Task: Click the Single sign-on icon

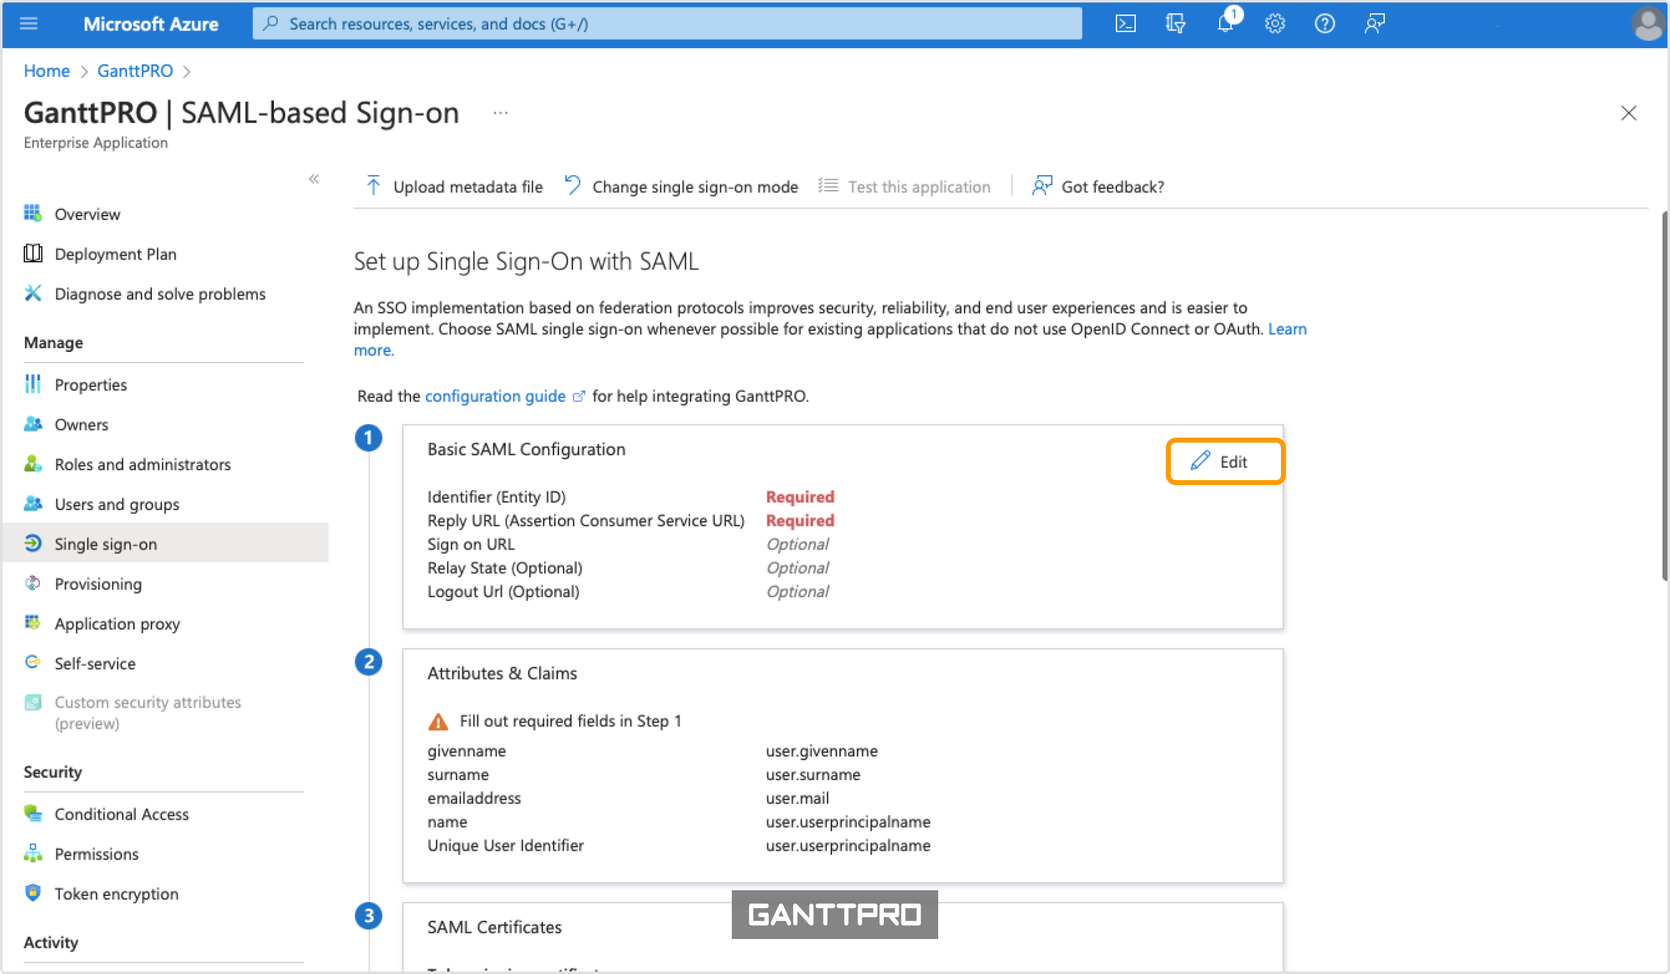Action: click(33, 543)
